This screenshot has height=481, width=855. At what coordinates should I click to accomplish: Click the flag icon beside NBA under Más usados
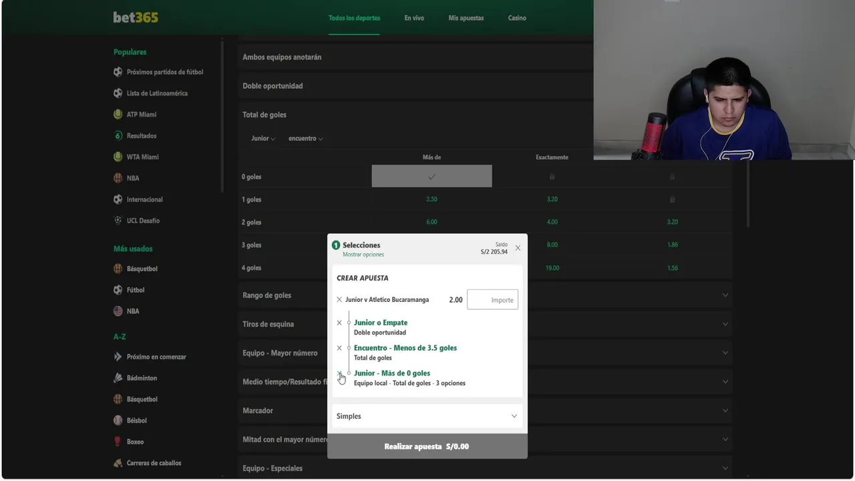click(118, 311)
